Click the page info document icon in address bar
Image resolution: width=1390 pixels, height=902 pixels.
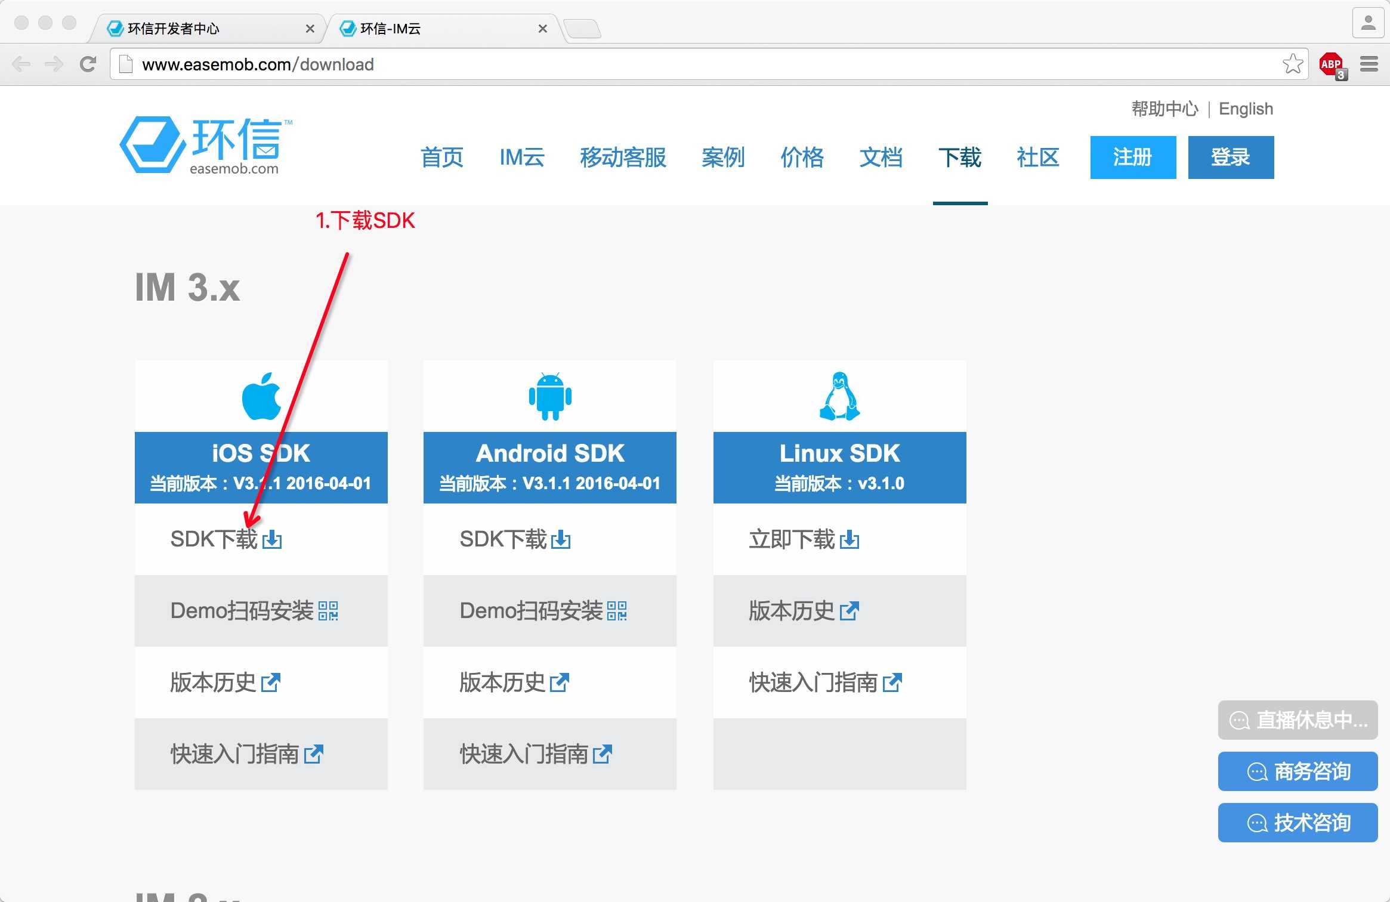point(125,64)
